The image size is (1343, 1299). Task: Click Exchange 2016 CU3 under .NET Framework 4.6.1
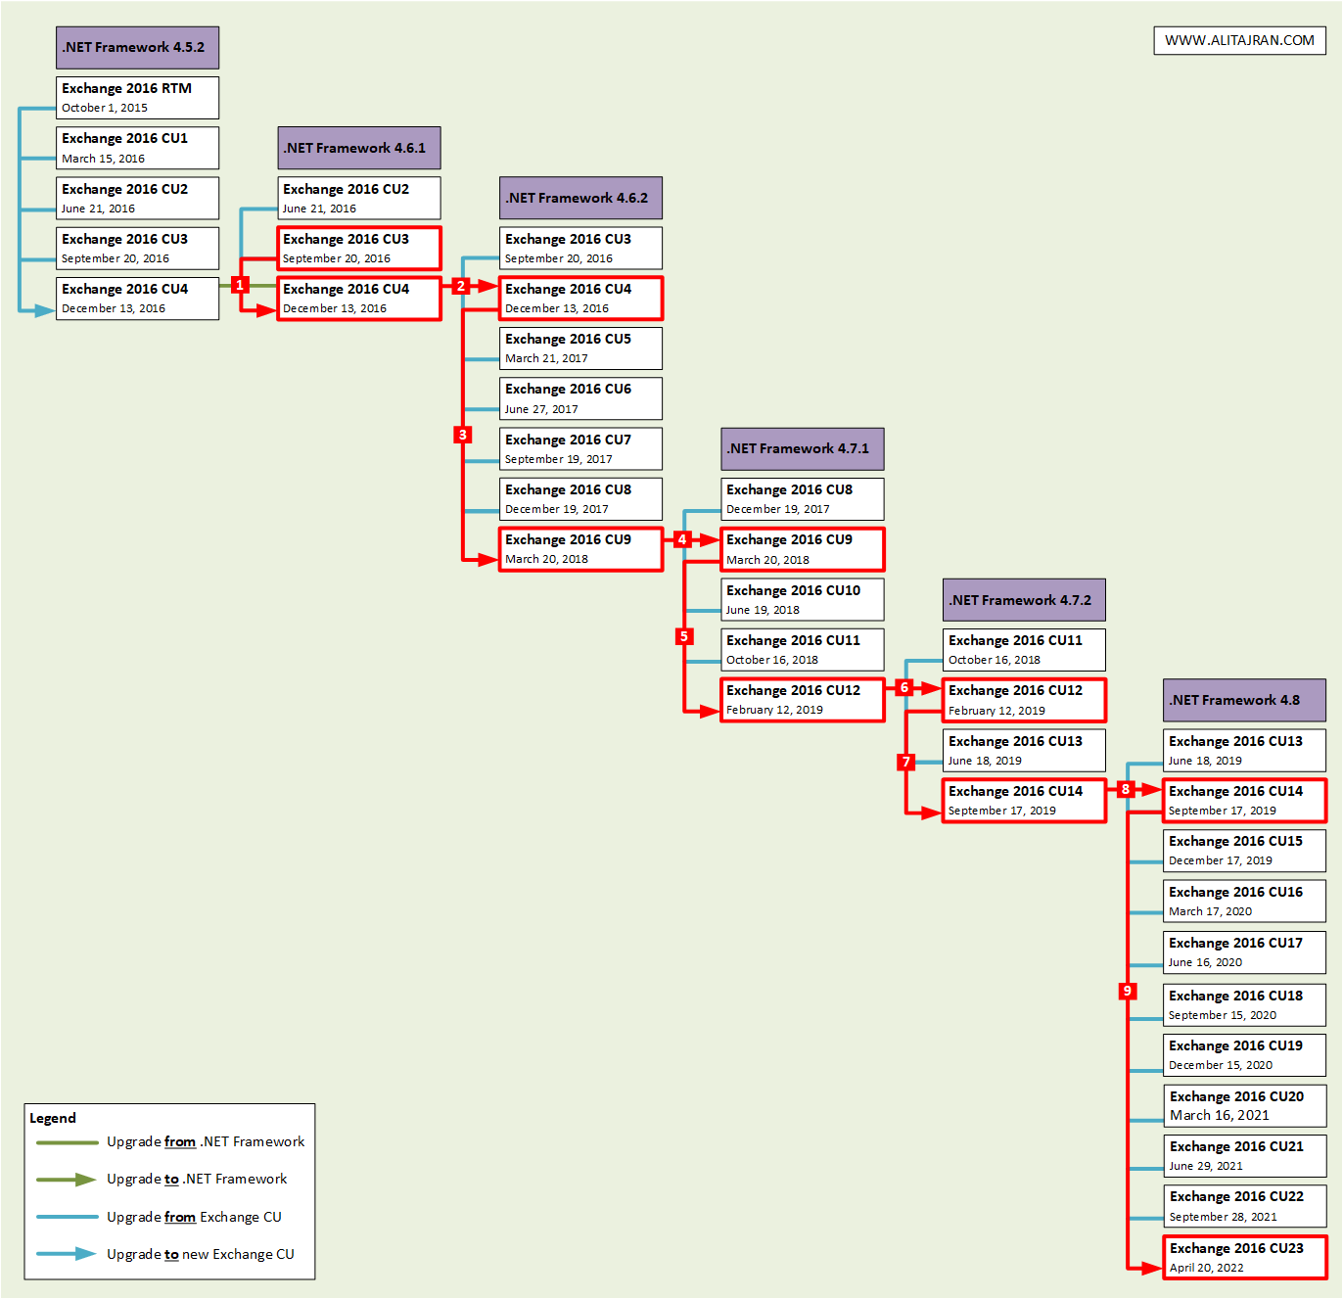click(x=359, y=249)
